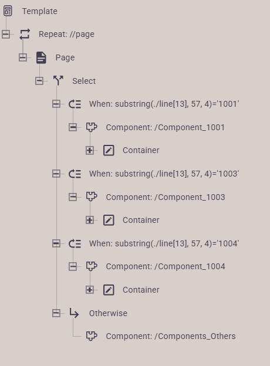Click the Template root icon

[8, 11]
